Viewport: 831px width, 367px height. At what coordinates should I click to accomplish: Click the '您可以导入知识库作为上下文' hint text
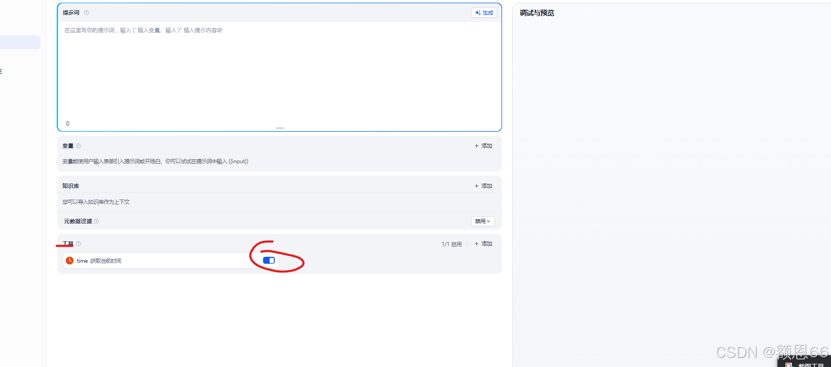pyautogui.click(x=96, y=202)
